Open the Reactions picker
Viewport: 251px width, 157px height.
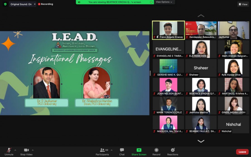point(173,150)
